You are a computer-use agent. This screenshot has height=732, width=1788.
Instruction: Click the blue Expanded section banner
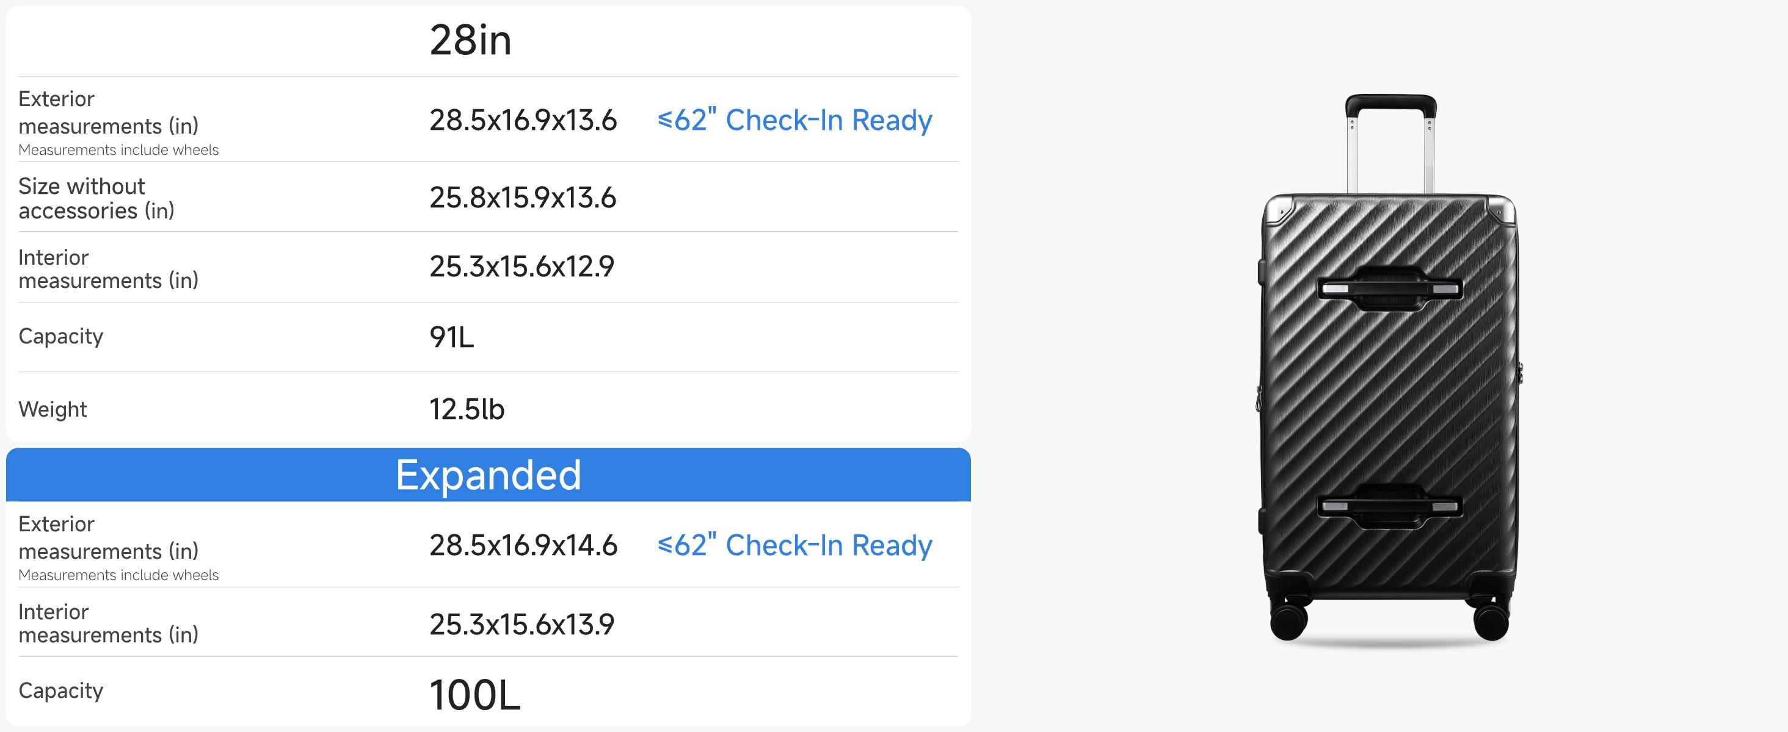(488, 475)
